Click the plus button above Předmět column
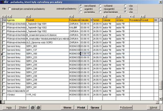This screenshot has height=111, width=163. pyautogui.click(x=27, y=16)
